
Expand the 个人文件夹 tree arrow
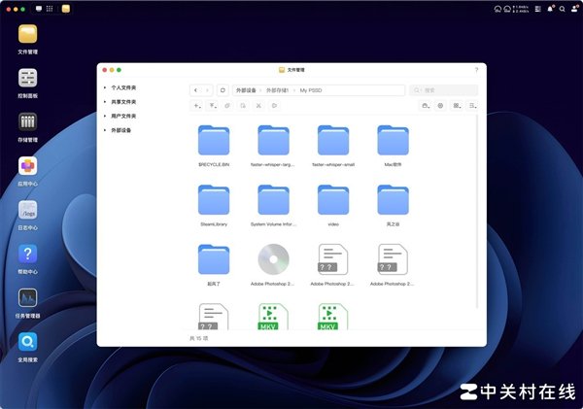pos(105,87)
